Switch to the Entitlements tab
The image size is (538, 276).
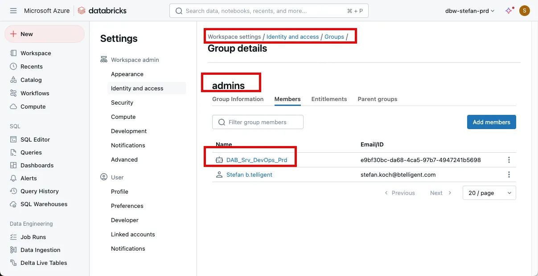pyautogui.click(x=329, y=99)
